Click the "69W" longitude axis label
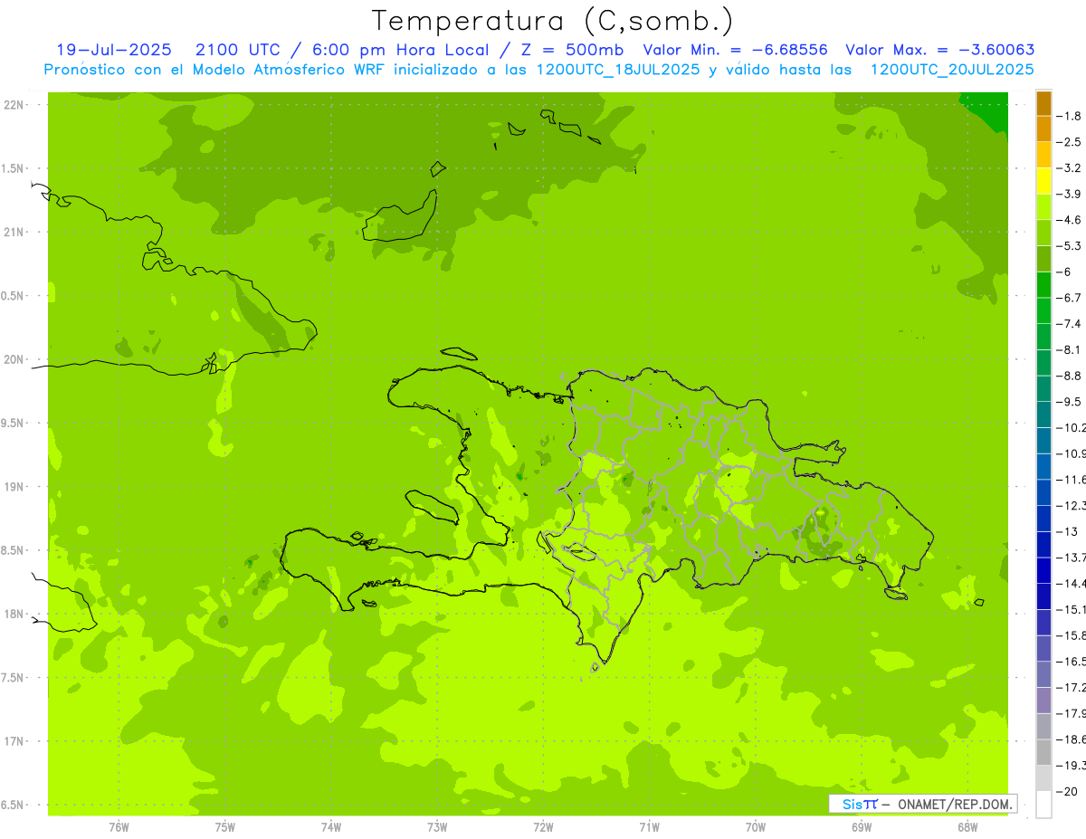The height and width of the screenshot is (839, 1086). pyautogui.click(x=862, y=827)
